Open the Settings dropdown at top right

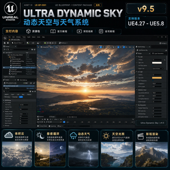click(163, 43)
